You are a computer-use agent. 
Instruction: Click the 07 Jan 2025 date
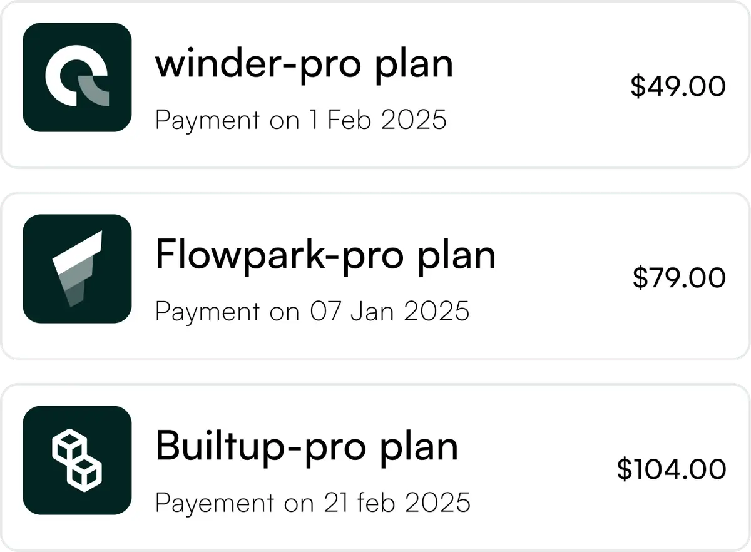point(389,311)
